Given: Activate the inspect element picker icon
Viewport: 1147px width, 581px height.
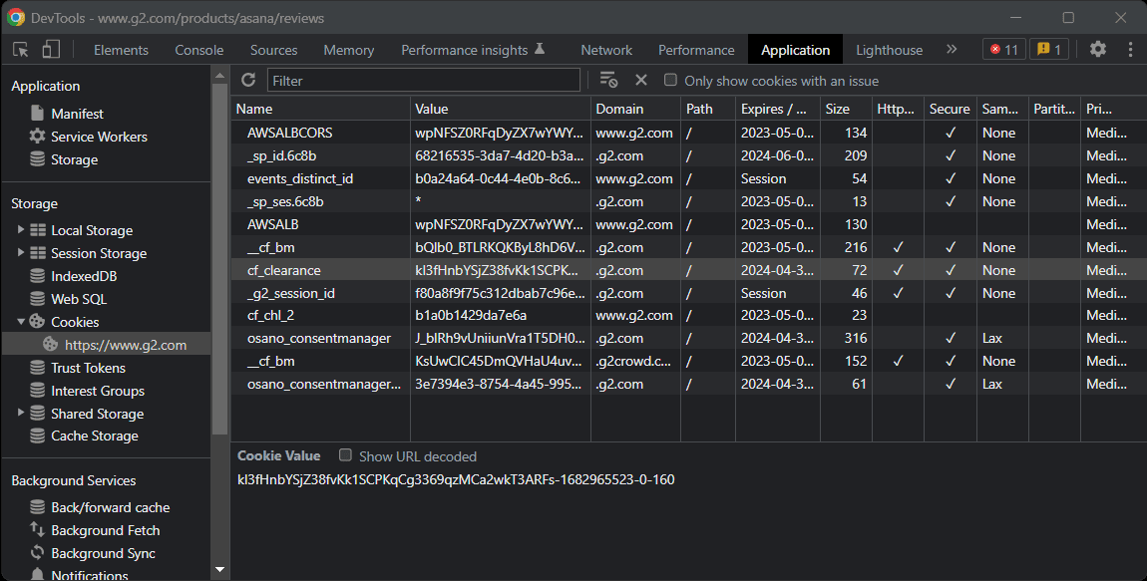Looking at the screenshot, I should [21, 50].
